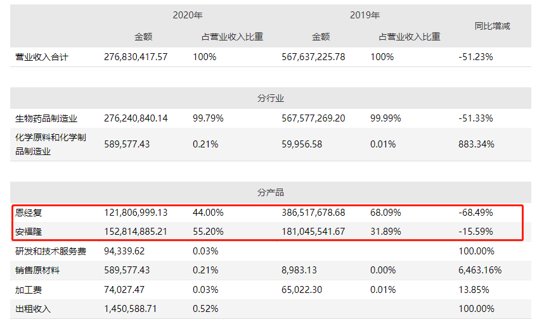Click the total revenue value 276,830,417.57
The height and width of the screenshot is (336, 537).
136,57
